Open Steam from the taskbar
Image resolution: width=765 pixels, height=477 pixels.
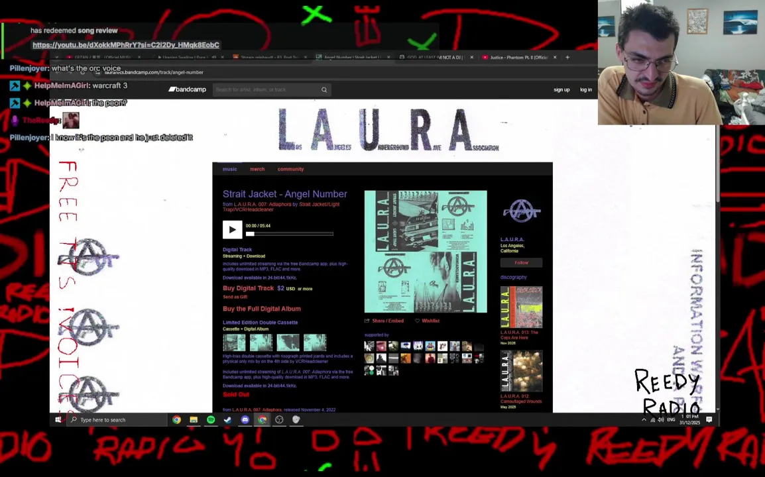point(228,420)
